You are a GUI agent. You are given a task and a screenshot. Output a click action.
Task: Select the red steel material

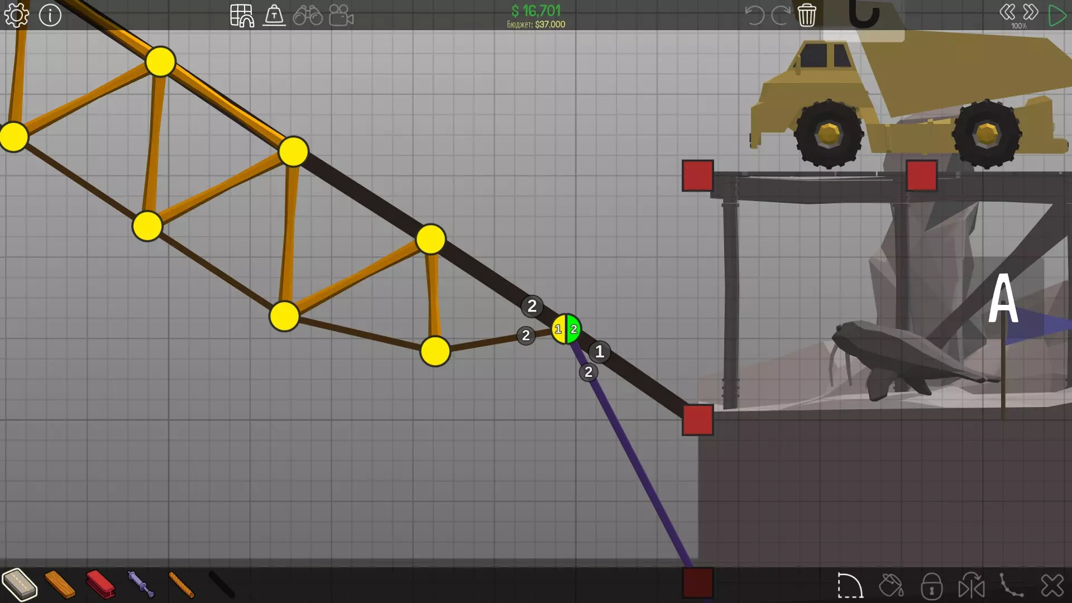pyautogui.click(x=100, y=585)
